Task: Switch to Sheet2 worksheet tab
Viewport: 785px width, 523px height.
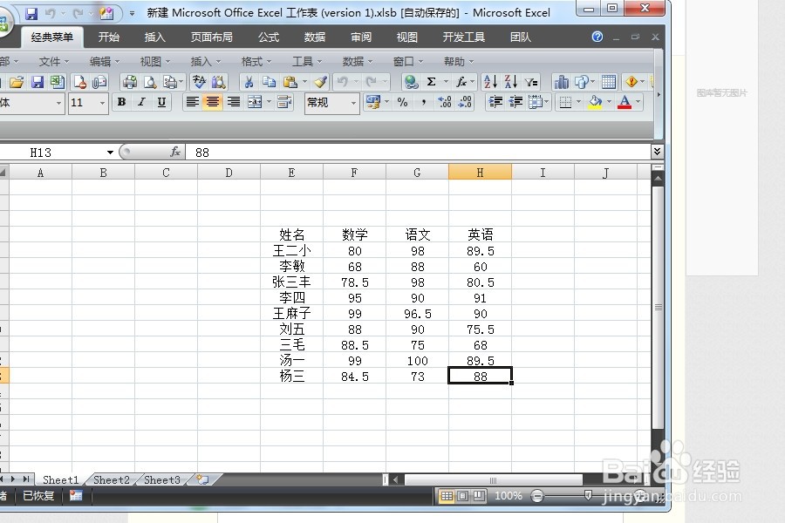Action: coord(111,480)
